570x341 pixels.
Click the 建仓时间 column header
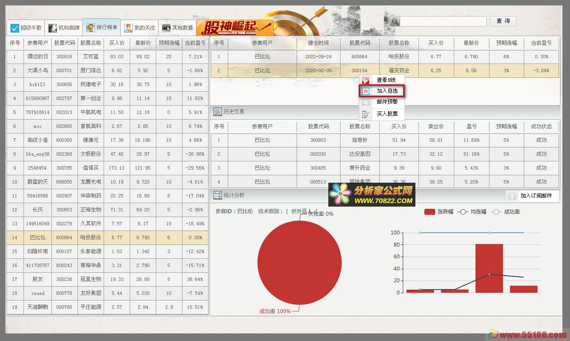coord(318,43)
